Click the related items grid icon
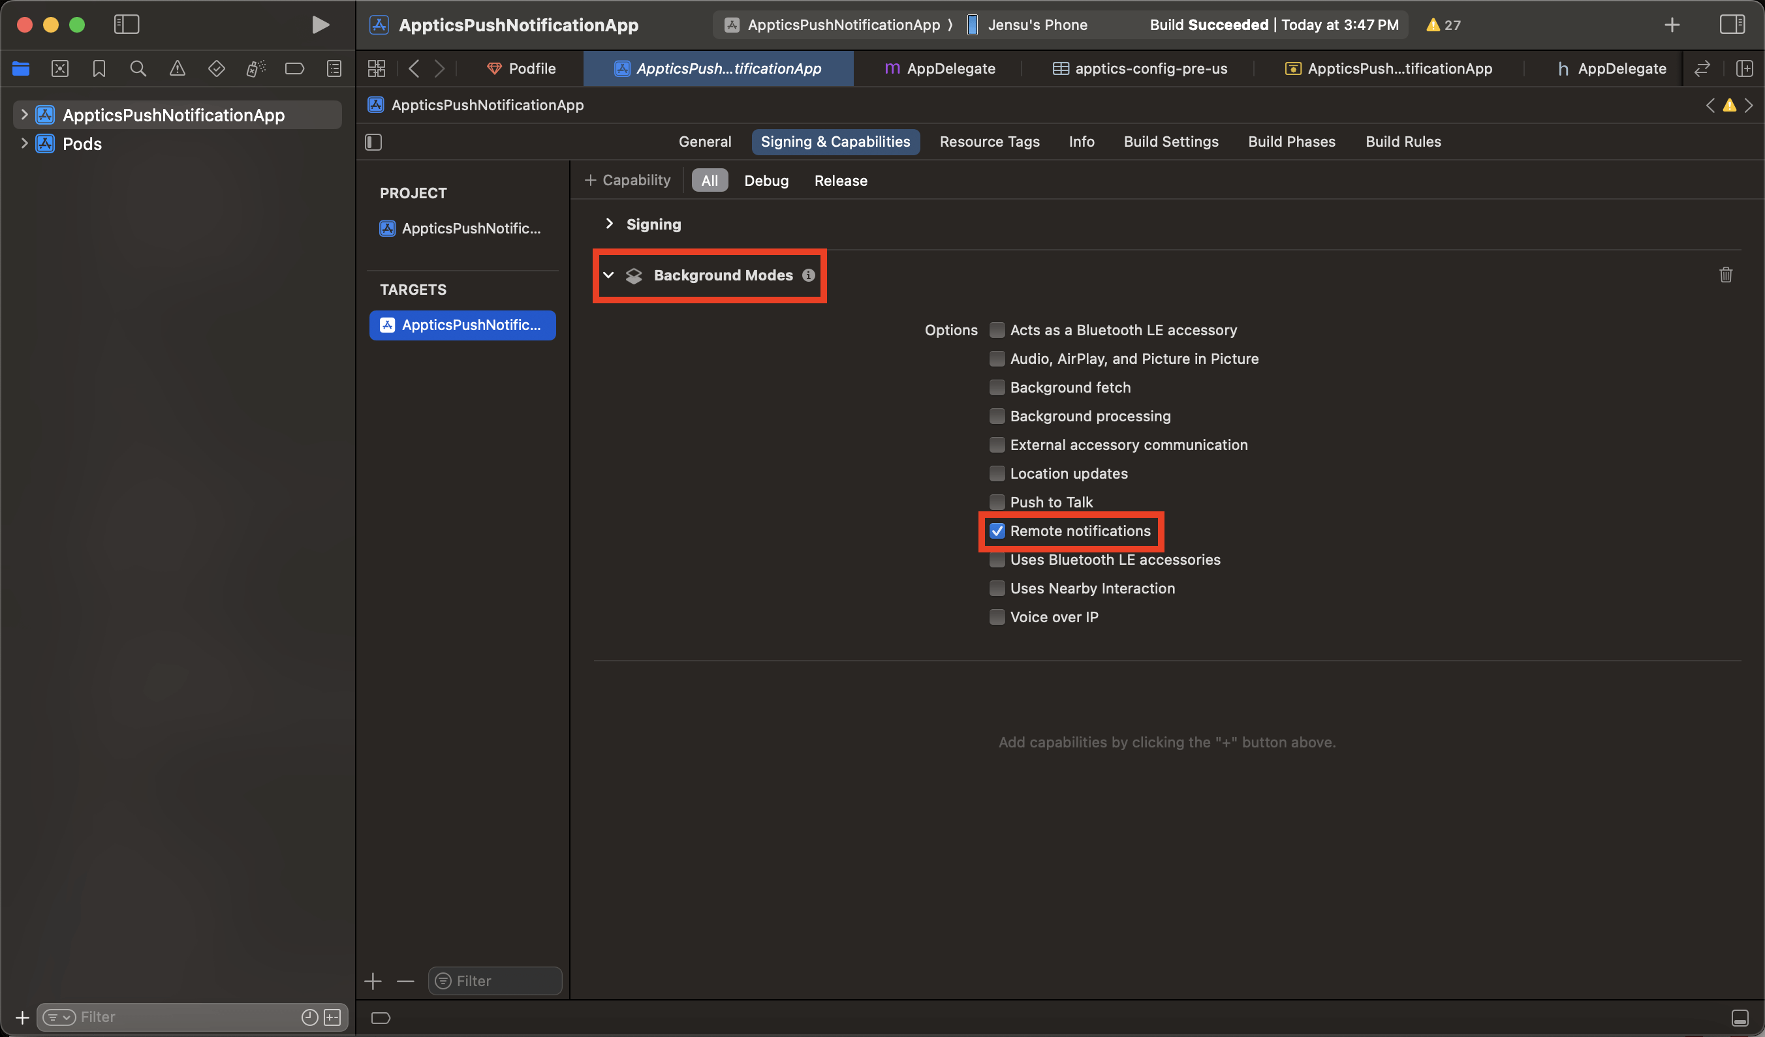1765x1037 pixels. [x=377, y=68]
